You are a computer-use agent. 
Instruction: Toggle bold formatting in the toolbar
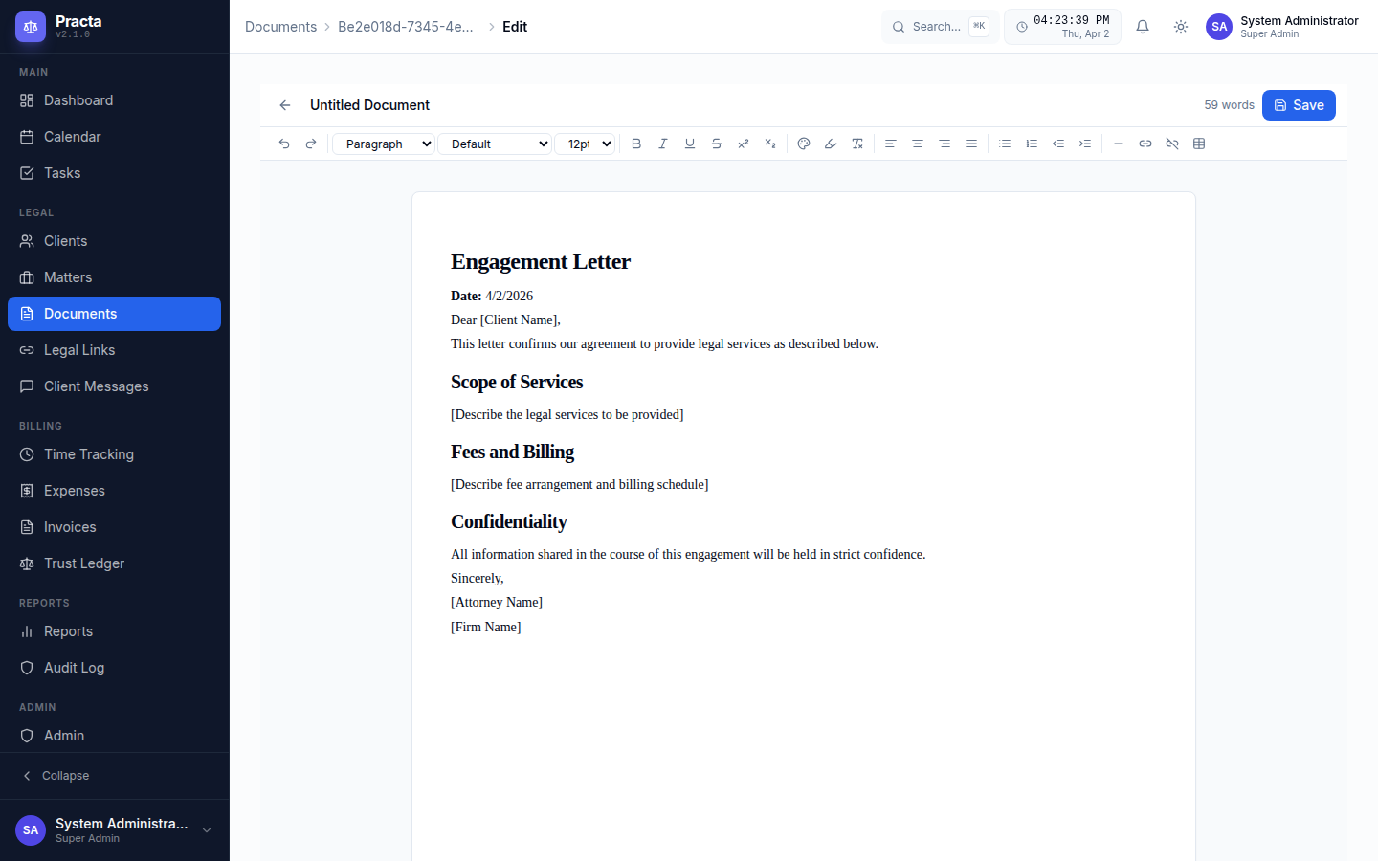636,143
